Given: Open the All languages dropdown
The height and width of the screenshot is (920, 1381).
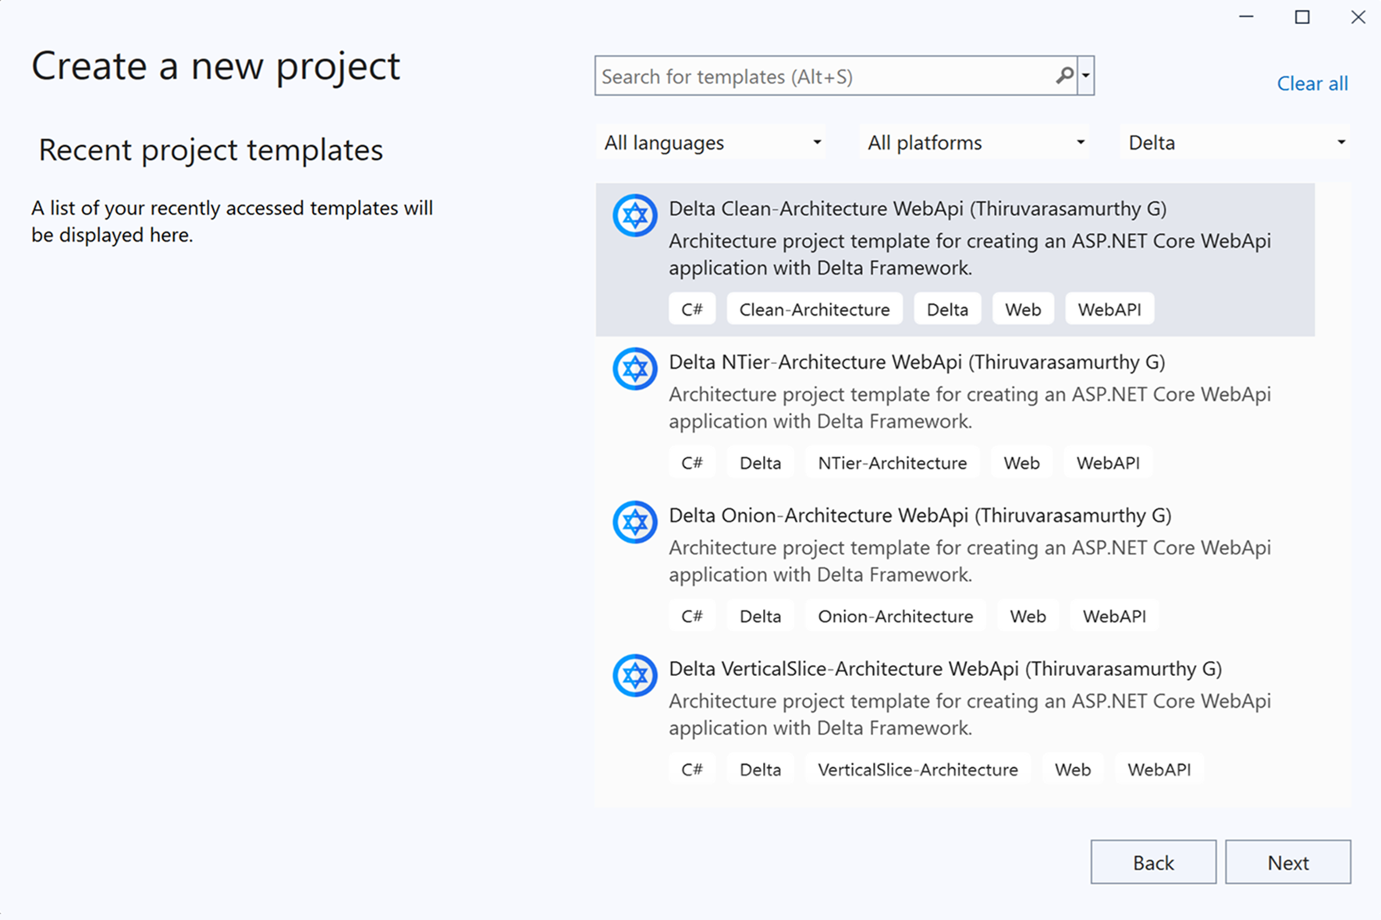Looking at the screenshot, I should (x=712, y=143).
